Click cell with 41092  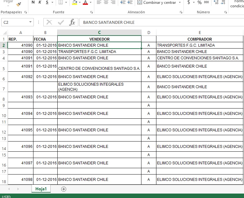click(x=20, y=76)
